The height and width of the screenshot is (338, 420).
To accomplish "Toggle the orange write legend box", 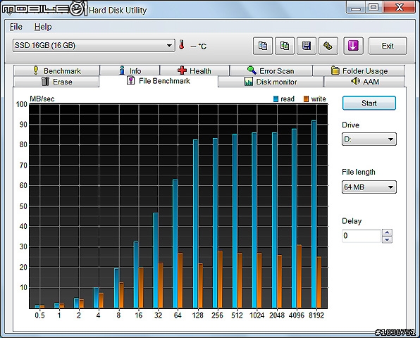I will coord(306,99).
